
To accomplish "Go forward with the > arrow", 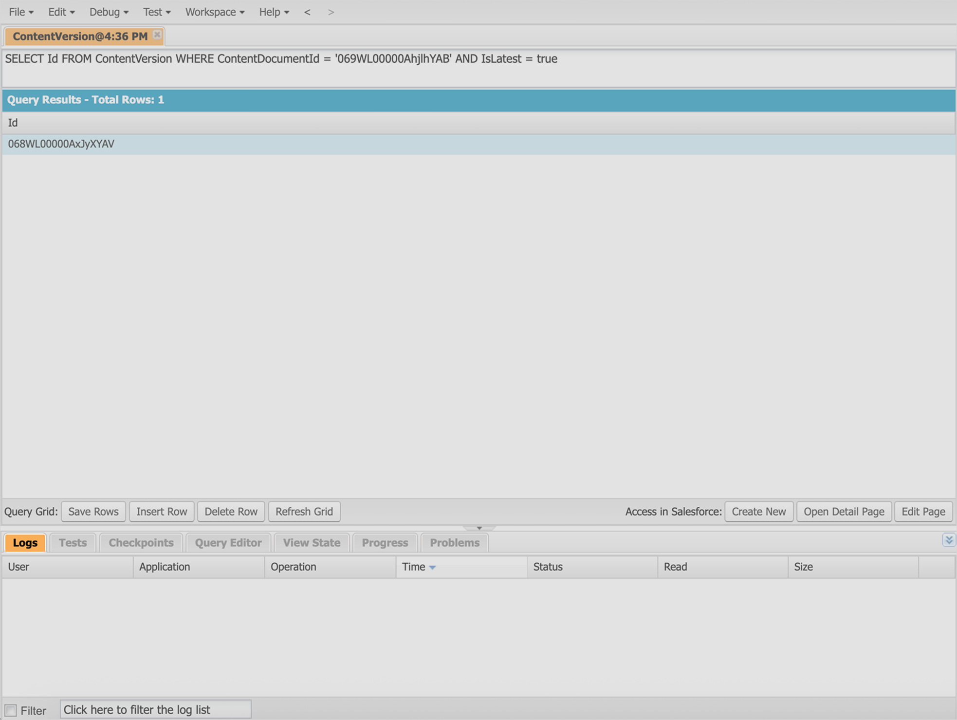I will [x=331, y=12].
